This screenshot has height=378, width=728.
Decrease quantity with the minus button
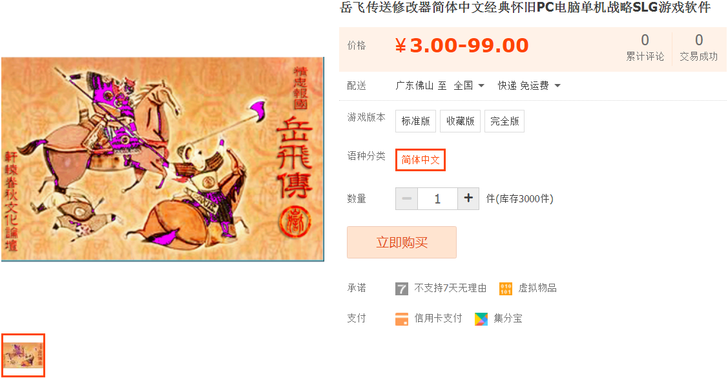pos(407,199)
